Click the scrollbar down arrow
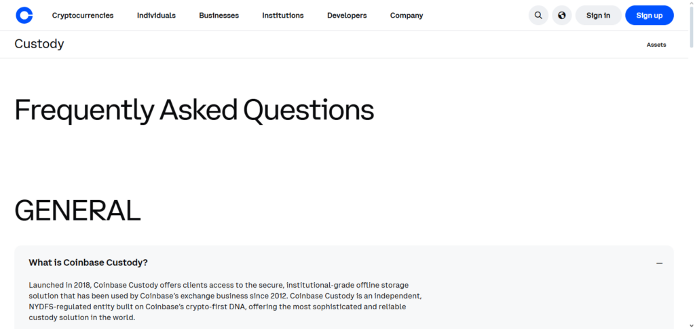The height and width of the screenshot is (329, 695). [691, 325]
